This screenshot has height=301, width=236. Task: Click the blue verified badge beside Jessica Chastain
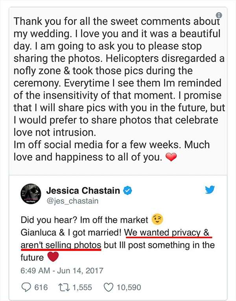pyautogui.click(x=127, y=190)
